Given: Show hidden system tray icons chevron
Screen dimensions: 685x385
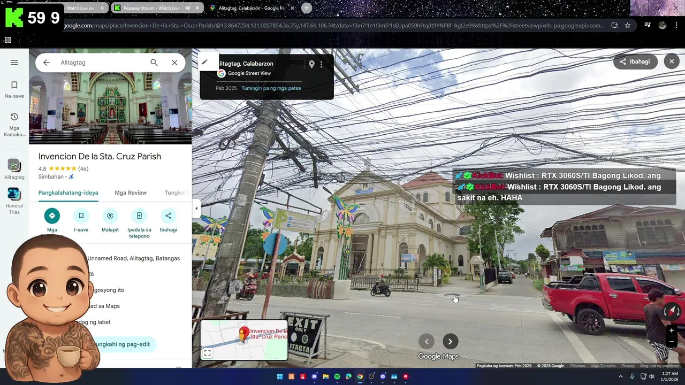Looking at the screenshot, I should [621, 376].
